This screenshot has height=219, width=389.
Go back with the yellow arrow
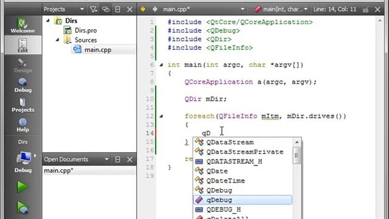(143, 9)
